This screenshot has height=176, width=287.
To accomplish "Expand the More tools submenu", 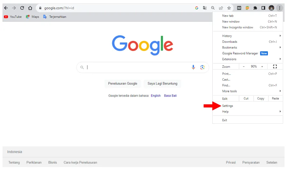I will coord(248,91).
